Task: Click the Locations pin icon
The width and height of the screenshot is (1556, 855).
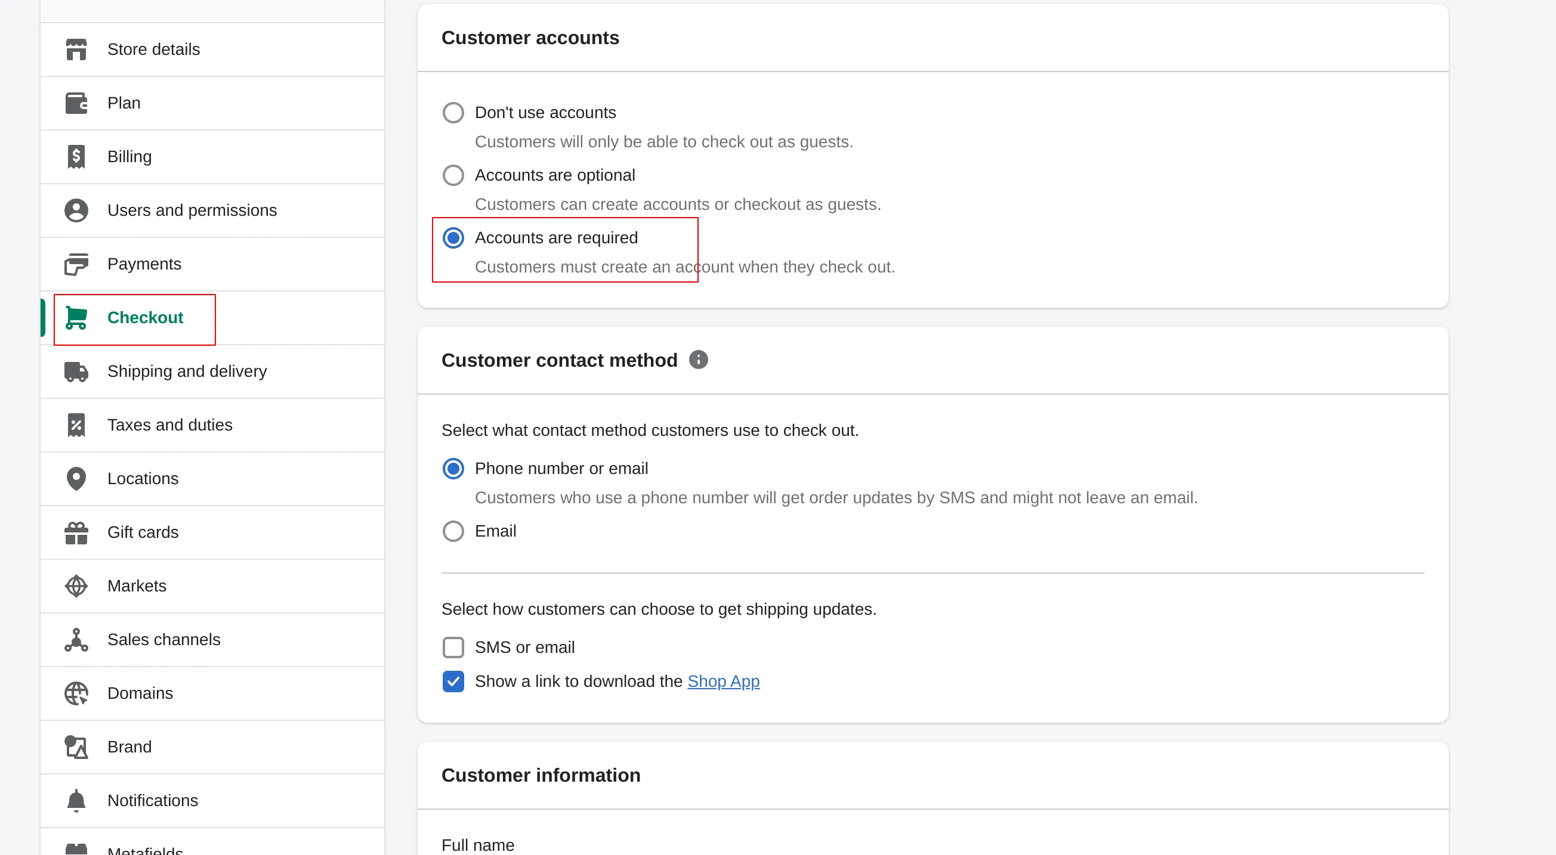Action: tap(76, 479)
